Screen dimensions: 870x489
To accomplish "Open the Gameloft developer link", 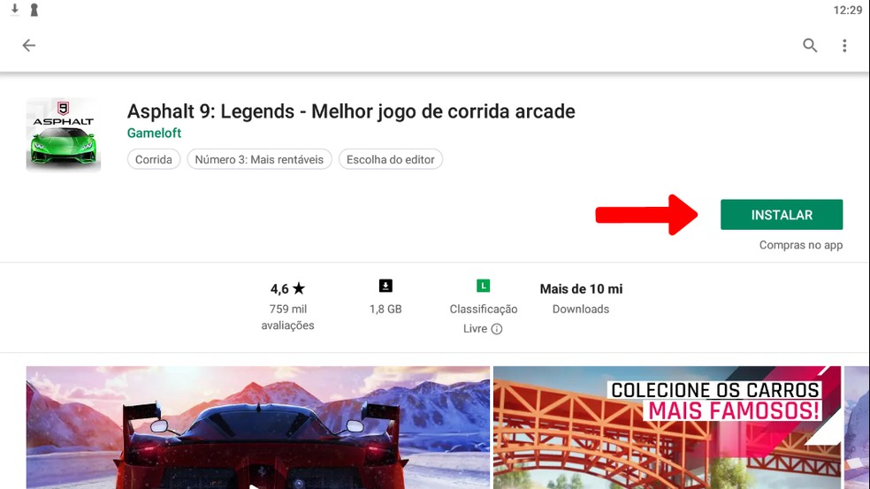I will click(154, 134).
